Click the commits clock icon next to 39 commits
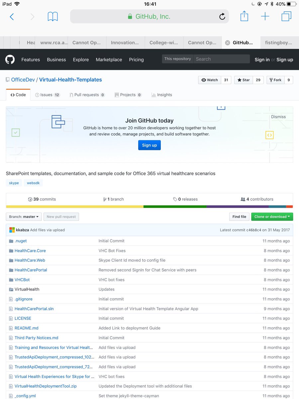Viewport: 299px width, 399px height. [x=30, y=199]
